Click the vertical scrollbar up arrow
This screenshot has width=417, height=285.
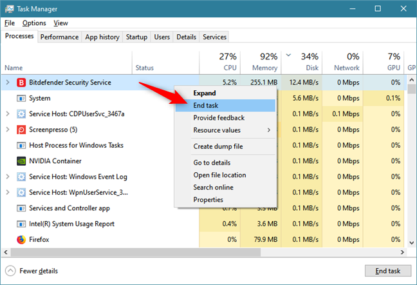(411, 80)
